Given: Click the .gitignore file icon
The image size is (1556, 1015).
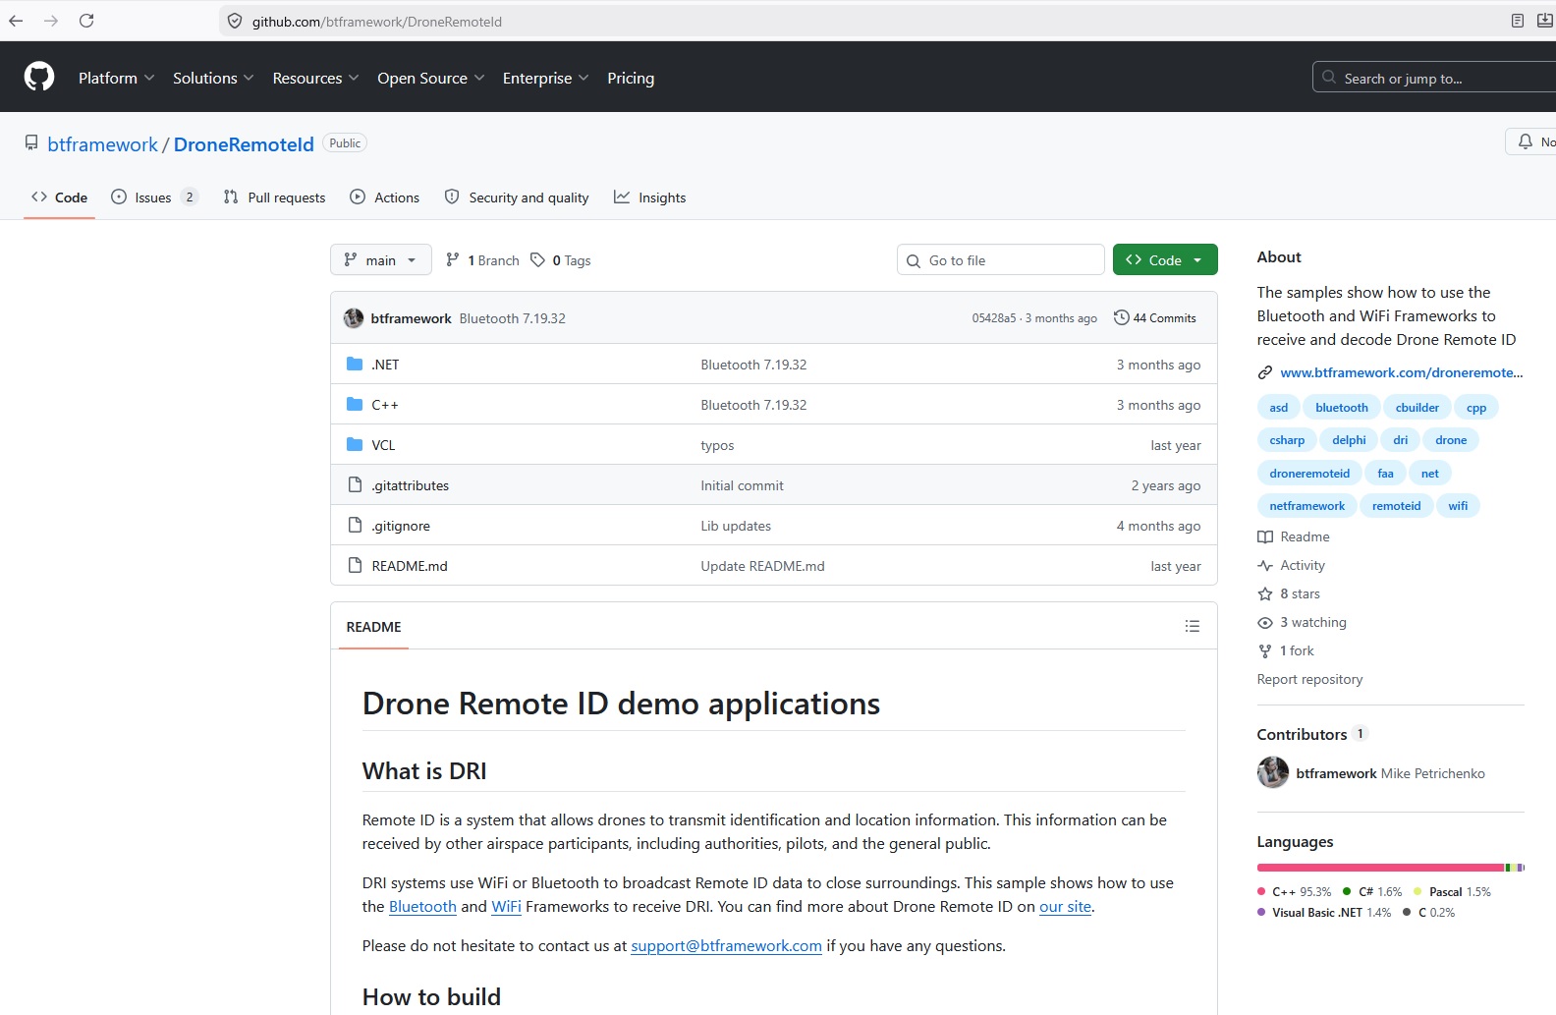Looking at the screenshot, I should tap(355, 526).
